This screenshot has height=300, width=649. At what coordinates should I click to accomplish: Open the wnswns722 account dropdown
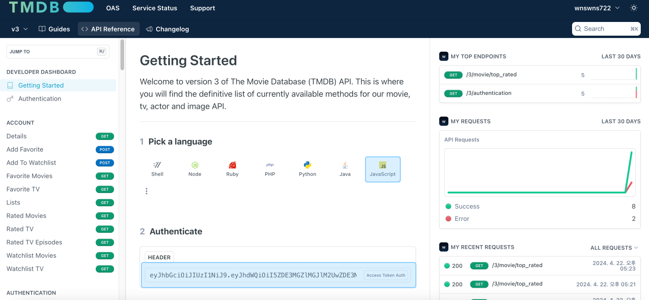tap(597, 8)
